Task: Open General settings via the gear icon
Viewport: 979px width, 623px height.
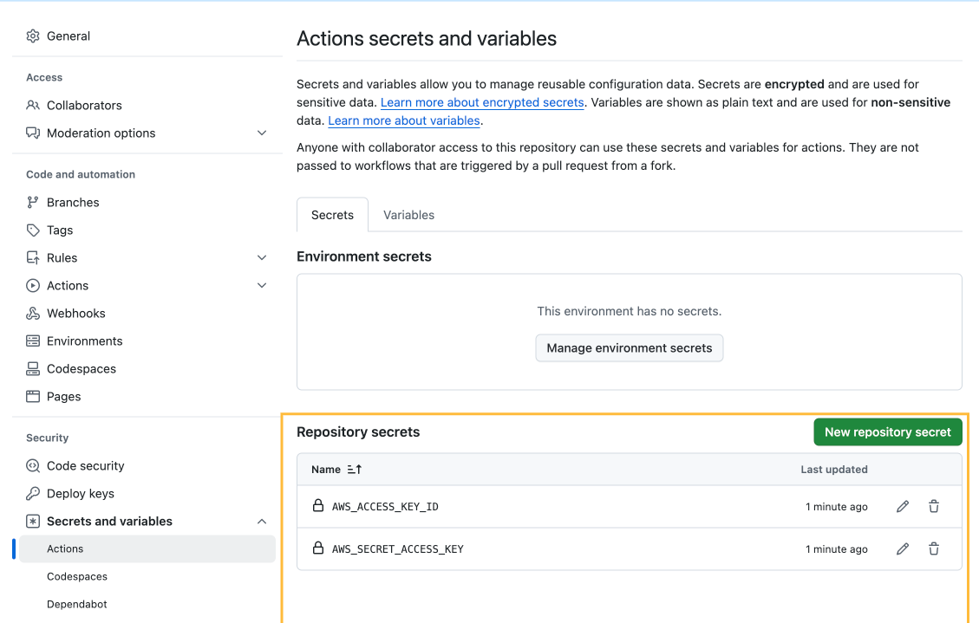Action: [33, 36]
